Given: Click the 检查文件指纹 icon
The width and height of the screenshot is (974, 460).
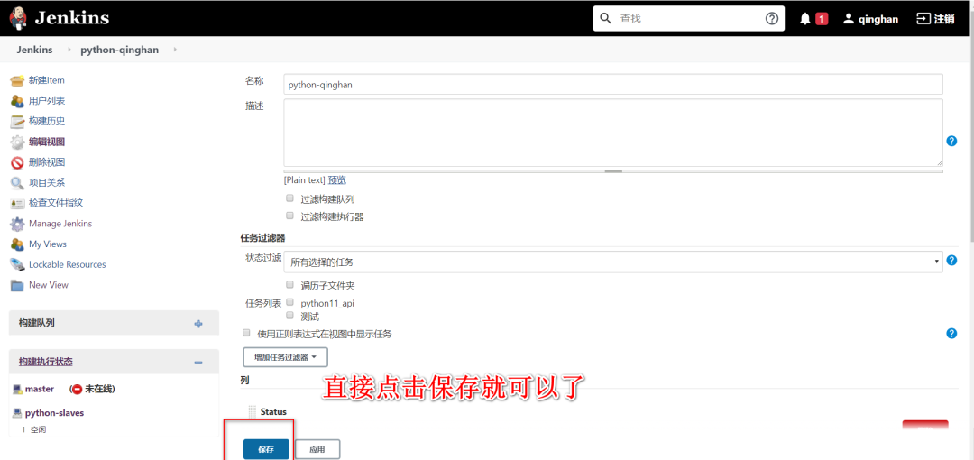Looking at the screenshot, I should pyautogui.click(x=17, y=203).
